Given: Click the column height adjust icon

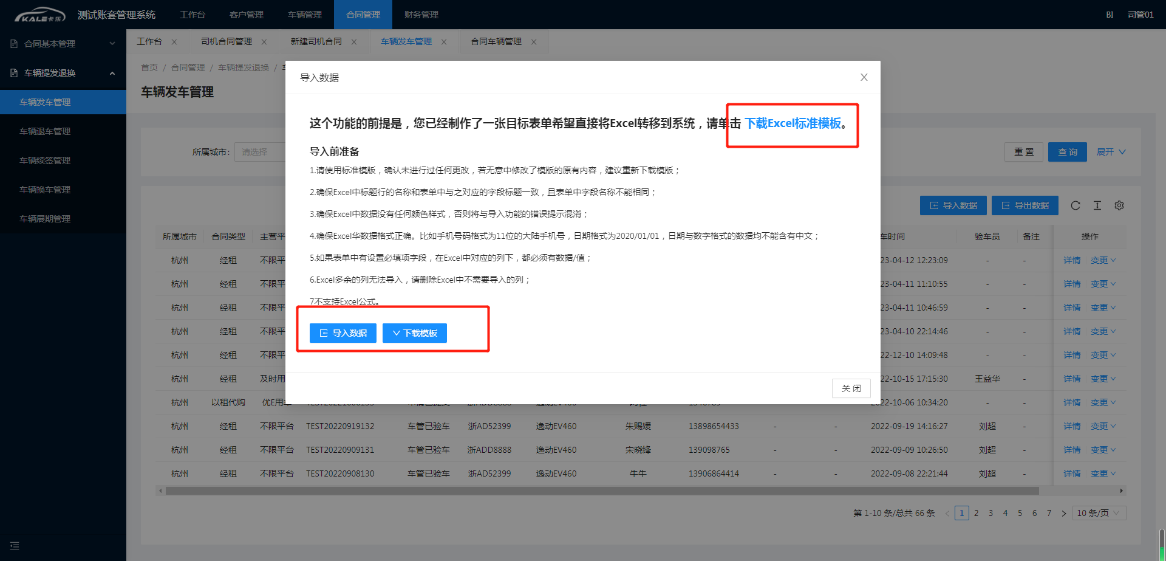Looking at the screenshot, I should point(1097,205).
